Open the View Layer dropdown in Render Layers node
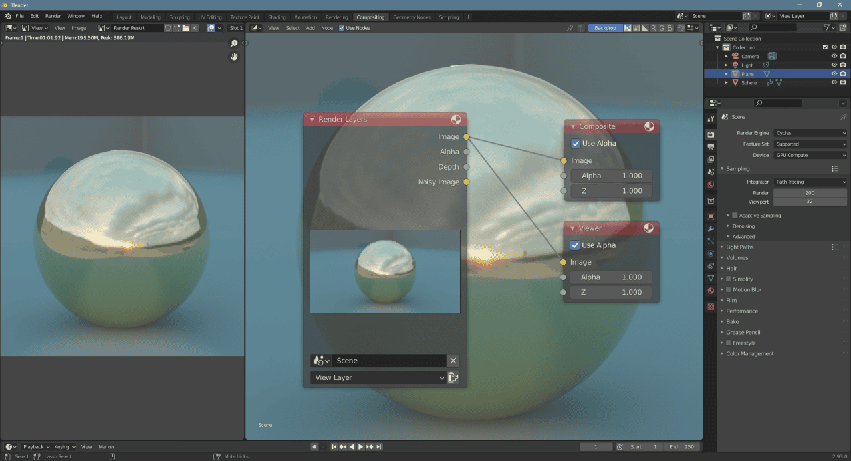Viewport: 851px width, 461px height. pyautogui.click(x=378, y=377)
